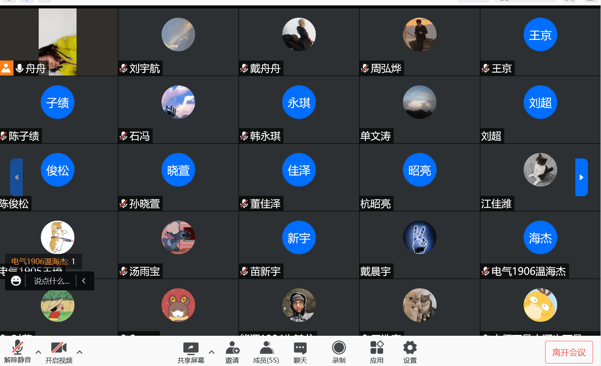Expand screen share options arrow
Viewport: 601px width, 366px height.
click(x=212, y=352)
